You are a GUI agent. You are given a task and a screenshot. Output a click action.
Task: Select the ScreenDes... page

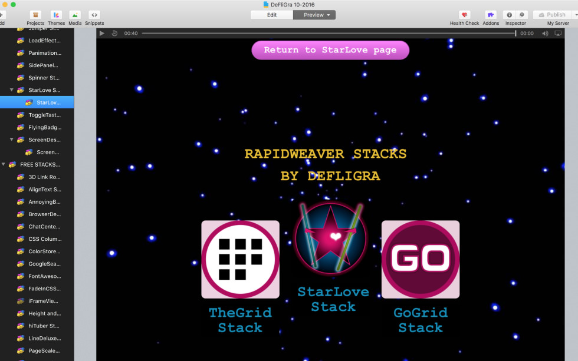(x=37, y=140)
